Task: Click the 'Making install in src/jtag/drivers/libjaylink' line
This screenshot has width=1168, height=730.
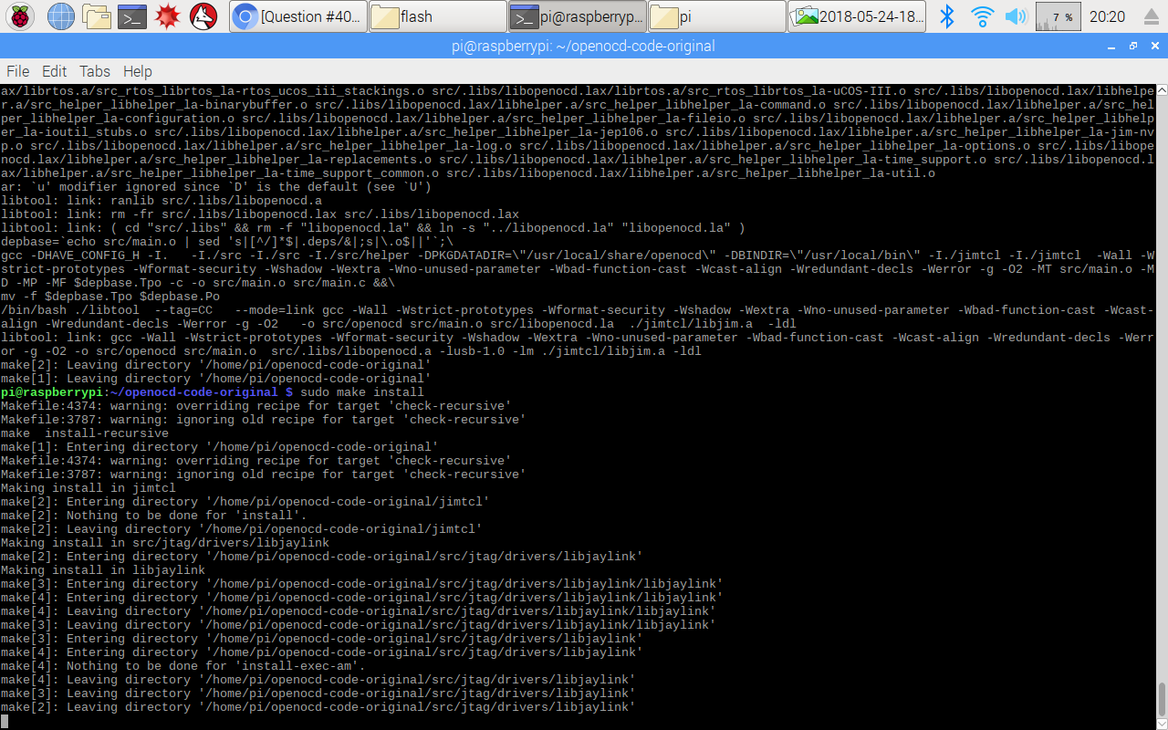Action: [165, 543]
